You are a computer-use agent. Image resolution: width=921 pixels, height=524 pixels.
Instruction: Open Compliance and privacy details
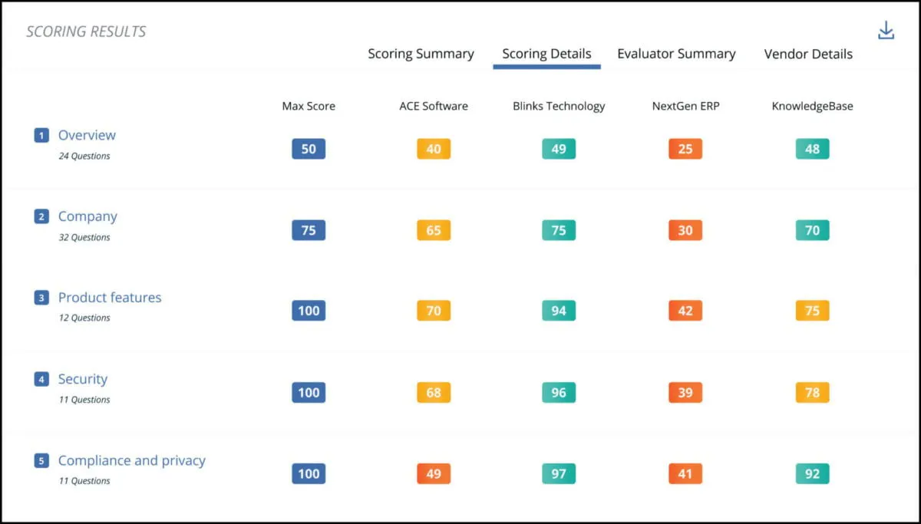click(x=131, y=460)
